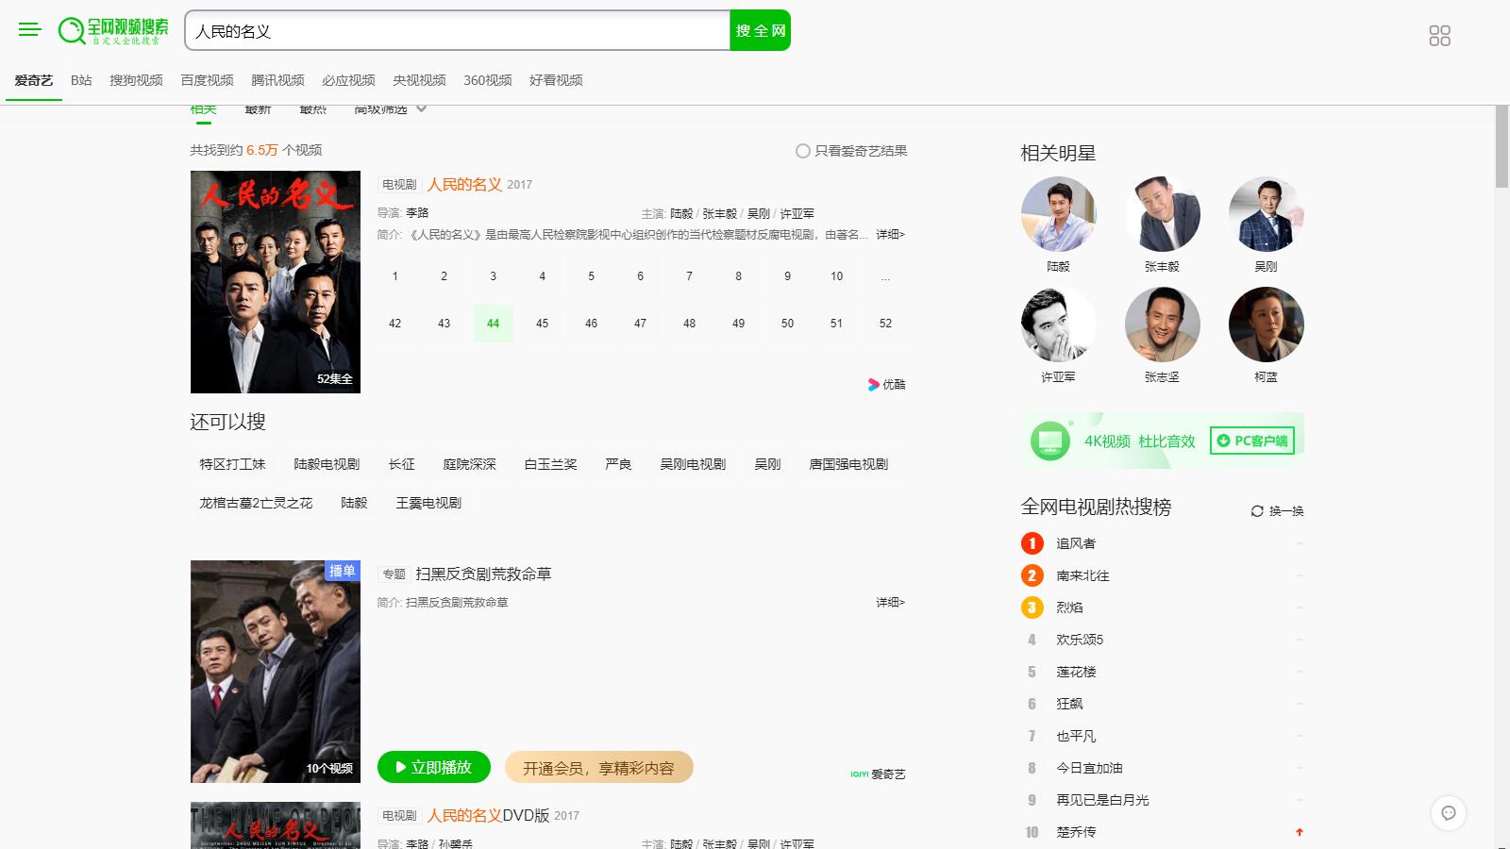Search related term 白玉兰奖
Screen dimensions: 1510x849
click(550, 465)
